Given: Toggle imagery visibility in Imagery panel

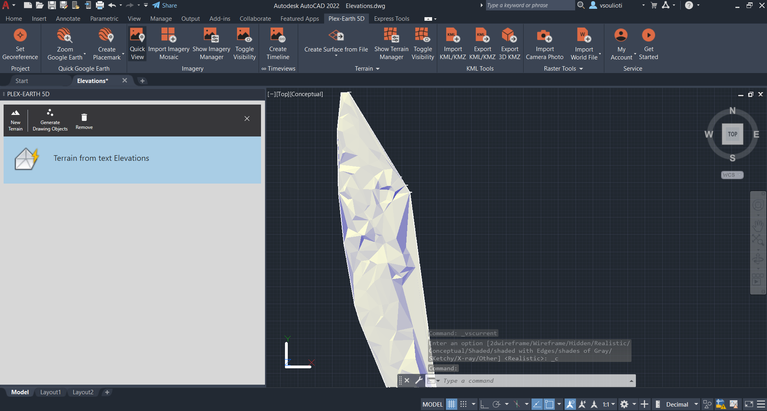Looking at the screenshot, I should point(244,44).
